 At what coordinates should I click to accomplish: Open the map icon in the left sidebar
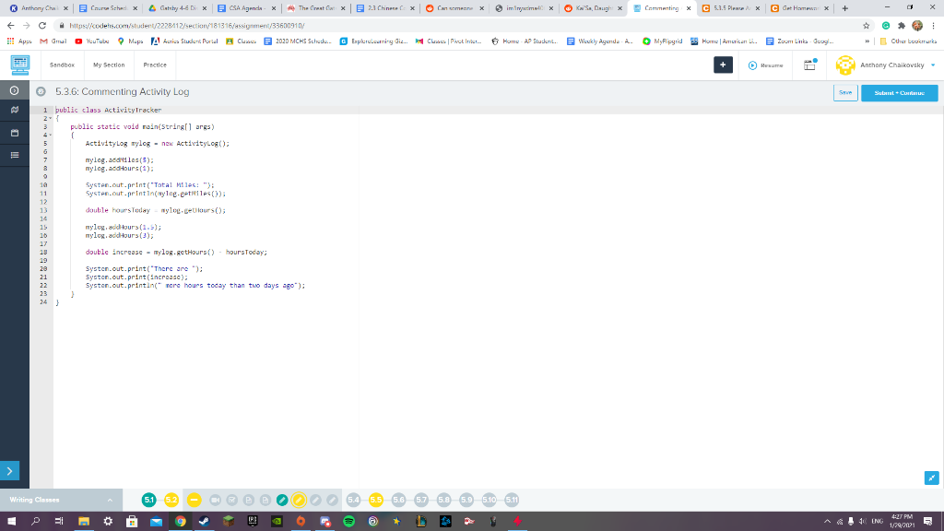tap(14, 109)
